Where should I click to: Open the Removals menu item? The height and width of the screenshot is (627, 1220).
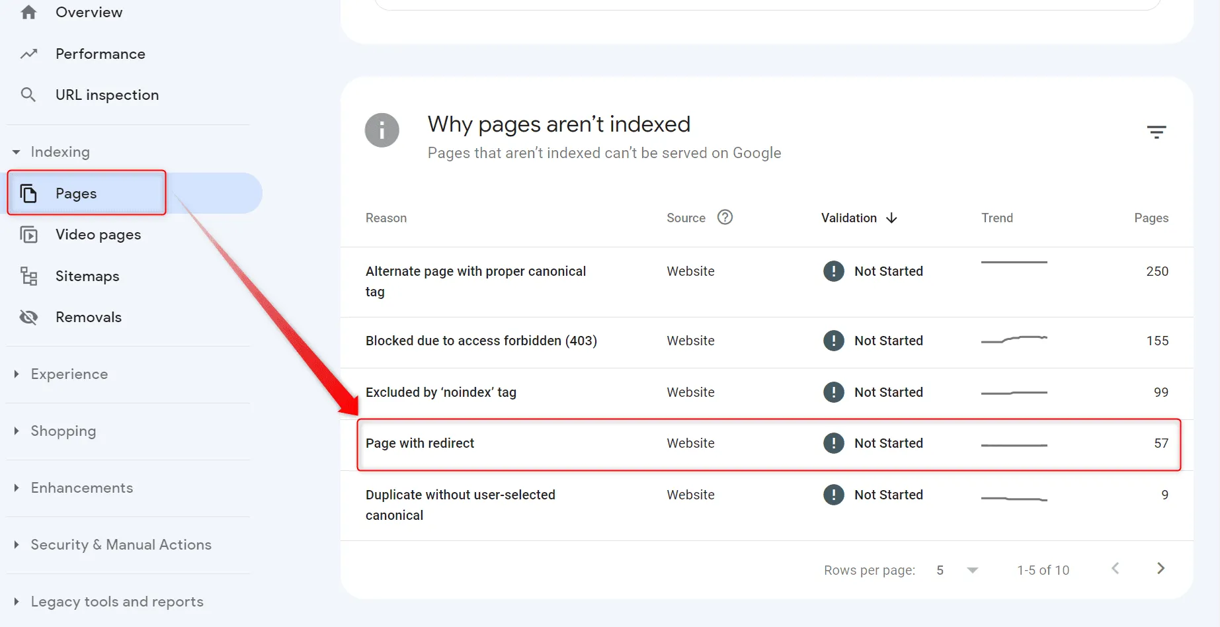point(89,317)
